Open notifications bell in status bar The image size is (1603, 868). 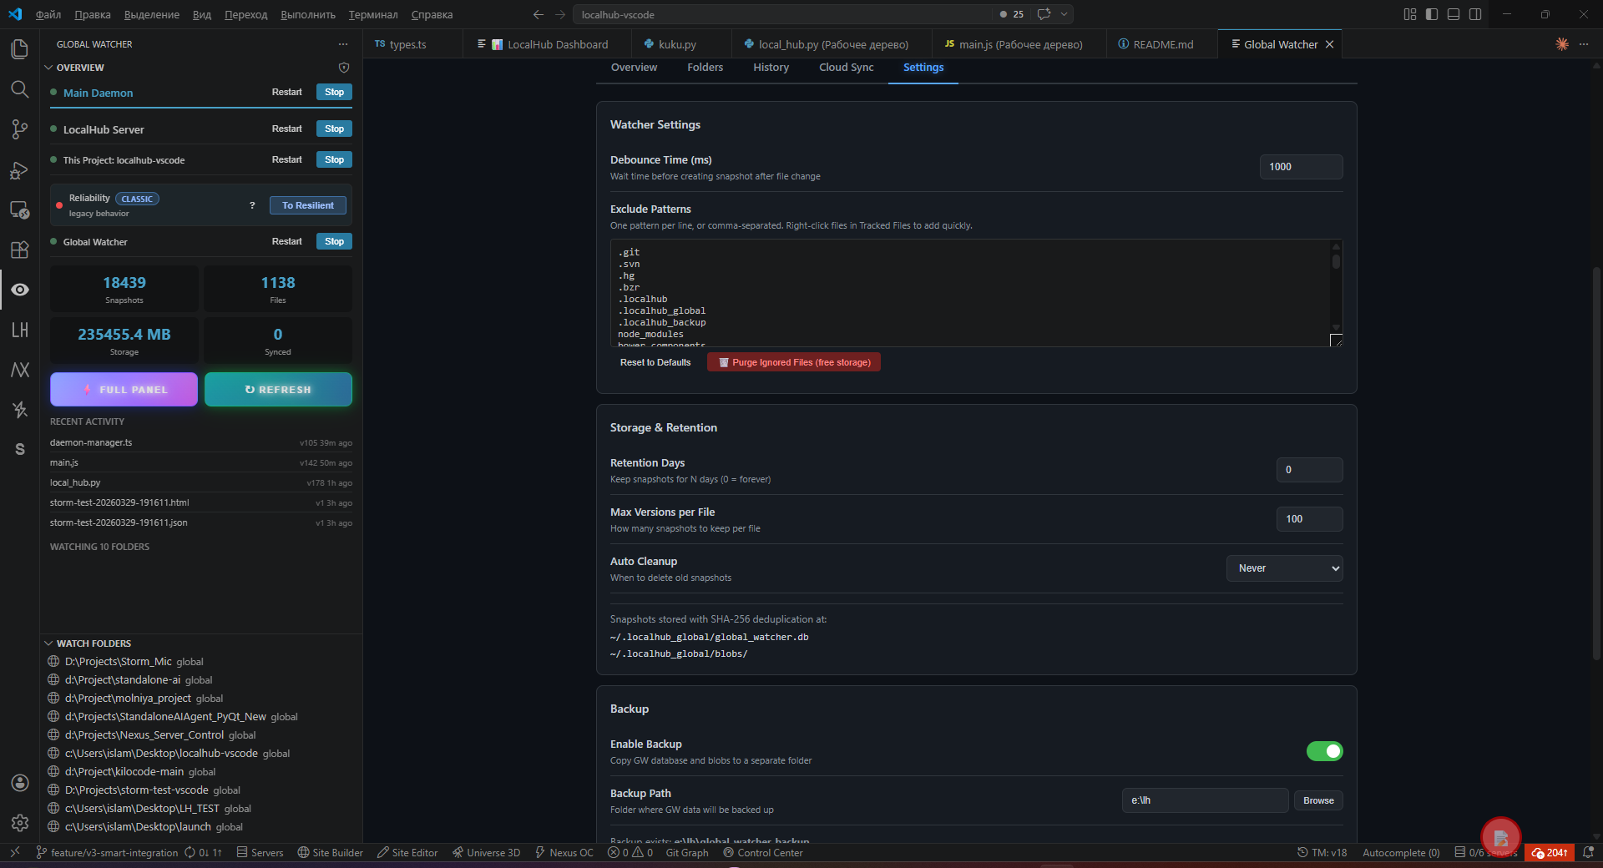(1588, 852)
